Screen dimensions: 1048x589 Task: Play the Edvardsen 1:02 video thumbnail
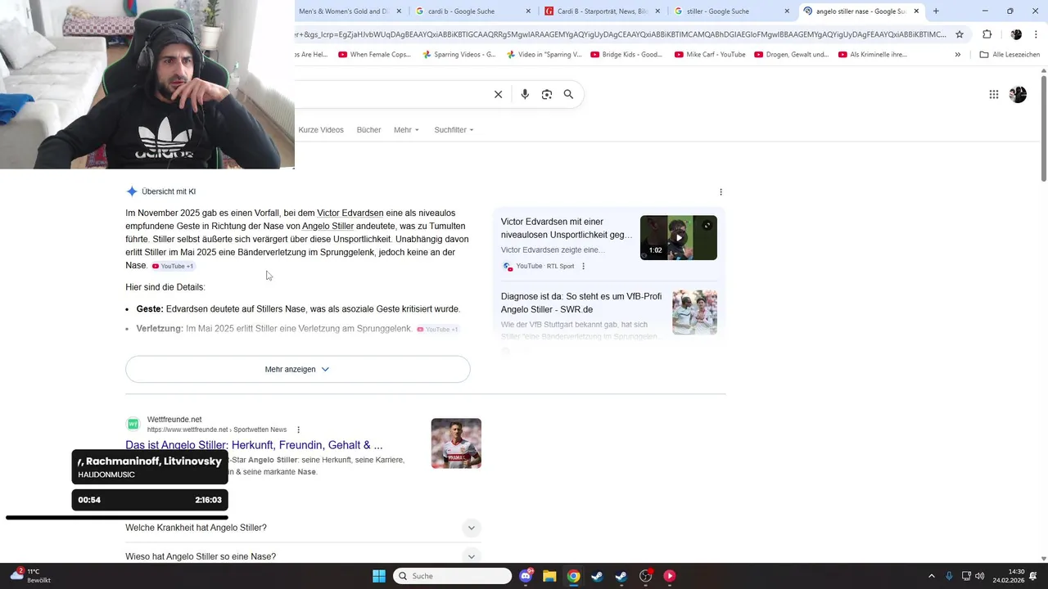[x=679, y=237]
